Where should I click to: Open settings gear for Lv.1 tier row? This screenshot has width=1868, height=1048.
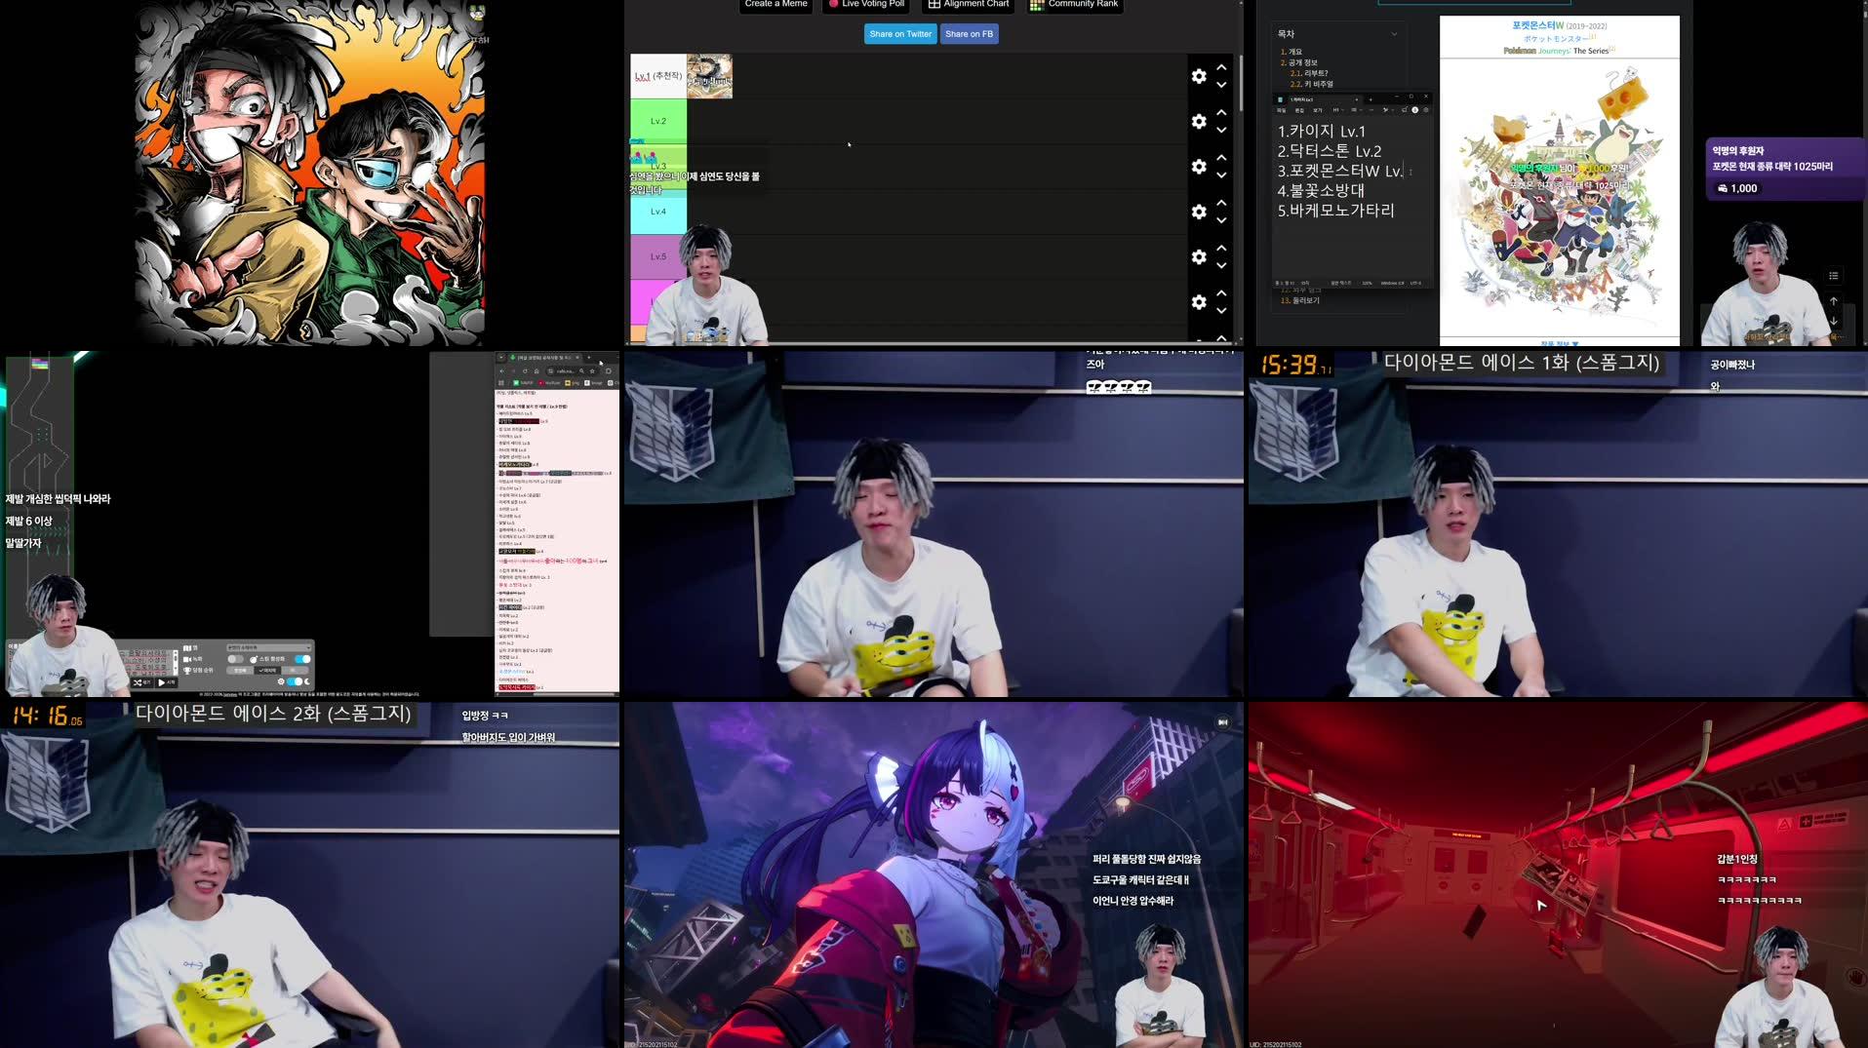pyautogui.click(x=1199, y=76)
